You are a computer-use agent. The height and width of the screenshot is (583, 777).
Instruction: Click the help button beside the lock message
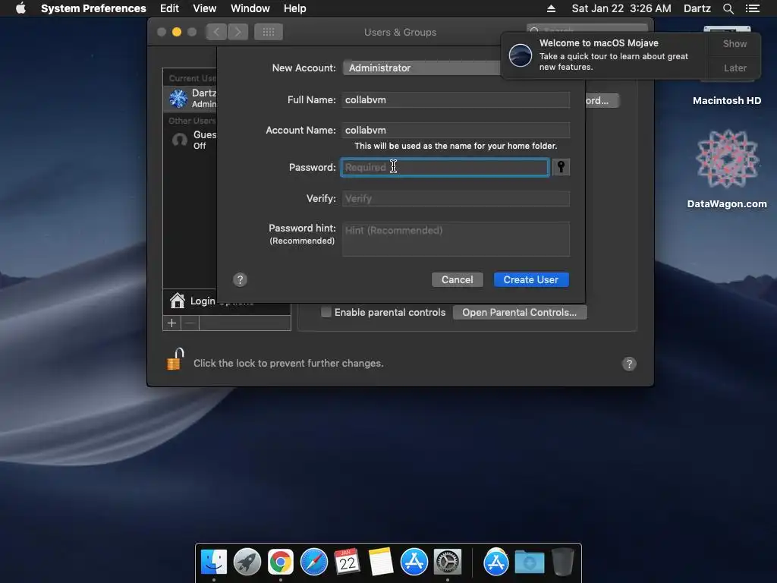click(x=629, y=364)
